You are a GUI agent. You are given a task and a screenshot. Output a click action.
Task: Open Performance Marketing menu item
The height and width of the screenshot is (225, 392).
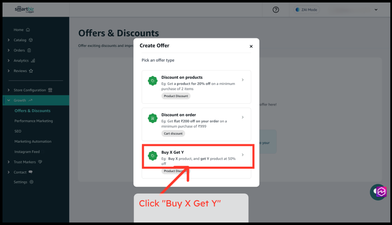point(34,121)
